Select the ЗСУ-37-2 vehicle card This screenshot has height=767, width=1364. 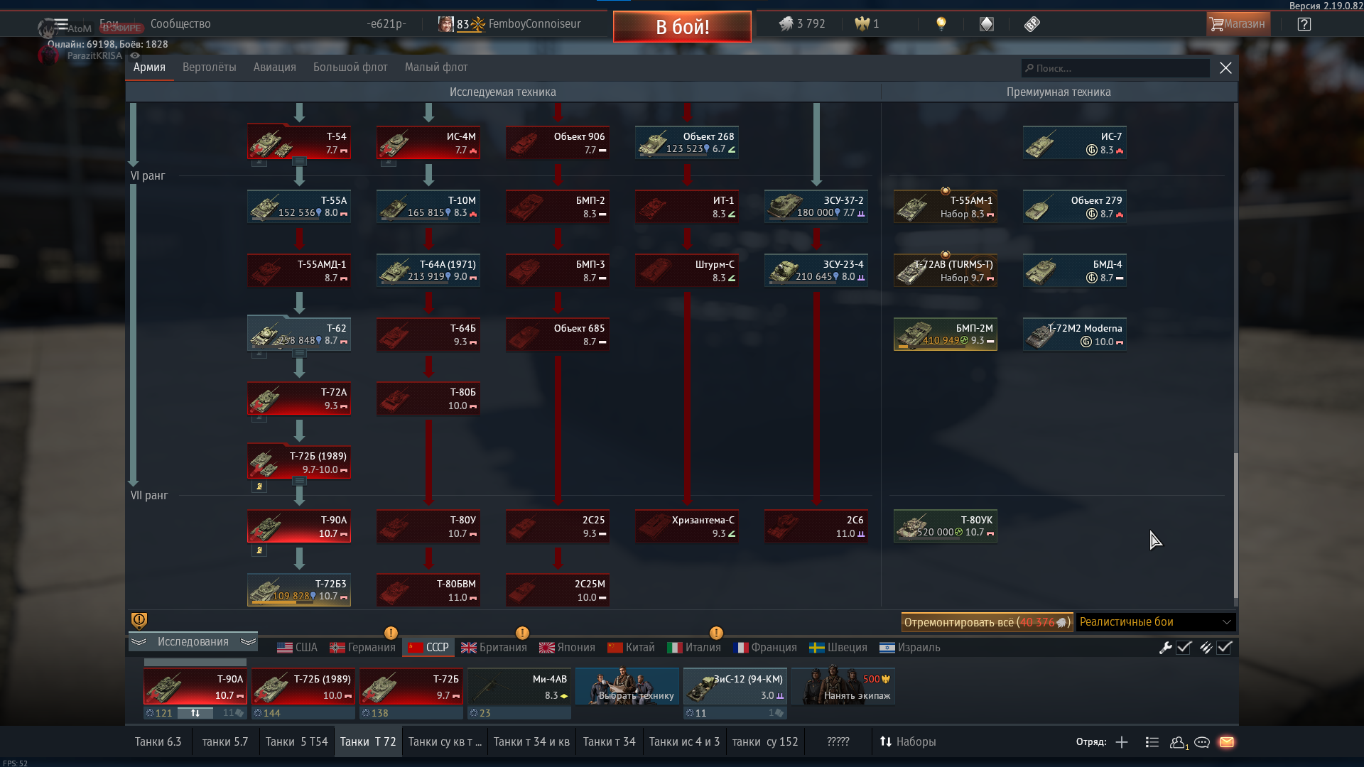tap(816, 206)
